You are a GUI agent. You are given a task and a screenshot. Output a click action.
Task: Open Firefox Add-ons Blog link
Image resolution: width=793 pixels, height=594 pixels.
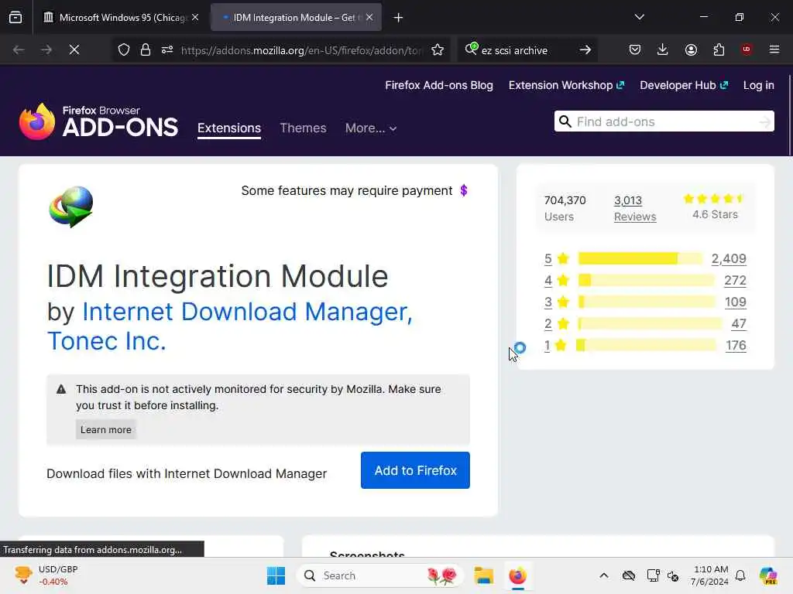coord(439,85)
